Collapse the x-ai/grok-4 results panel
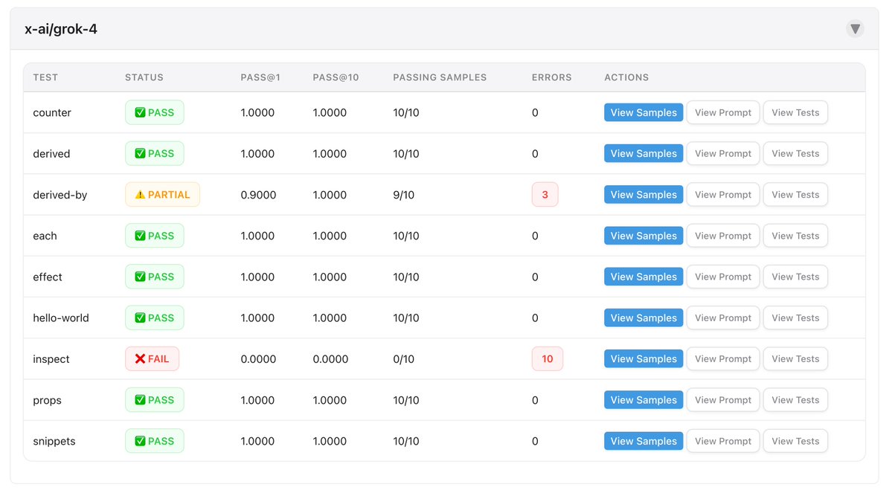This screenshot has width=892, height=493. point(855,29)
